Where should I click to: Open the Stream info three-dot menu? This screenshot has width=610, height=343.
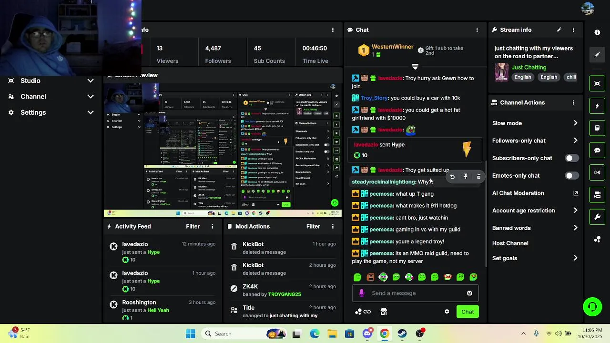(x=573, y=30)
